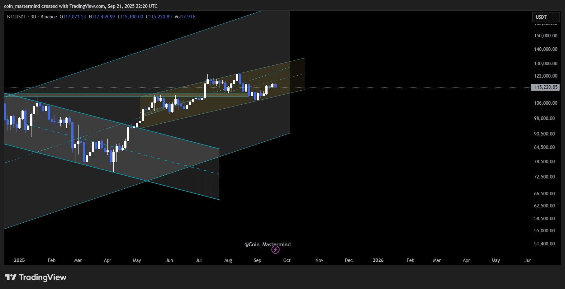This screenshot has width=565, height=289.
Task: Click the 66,500.00 price axis label
Action: point(544,194)
